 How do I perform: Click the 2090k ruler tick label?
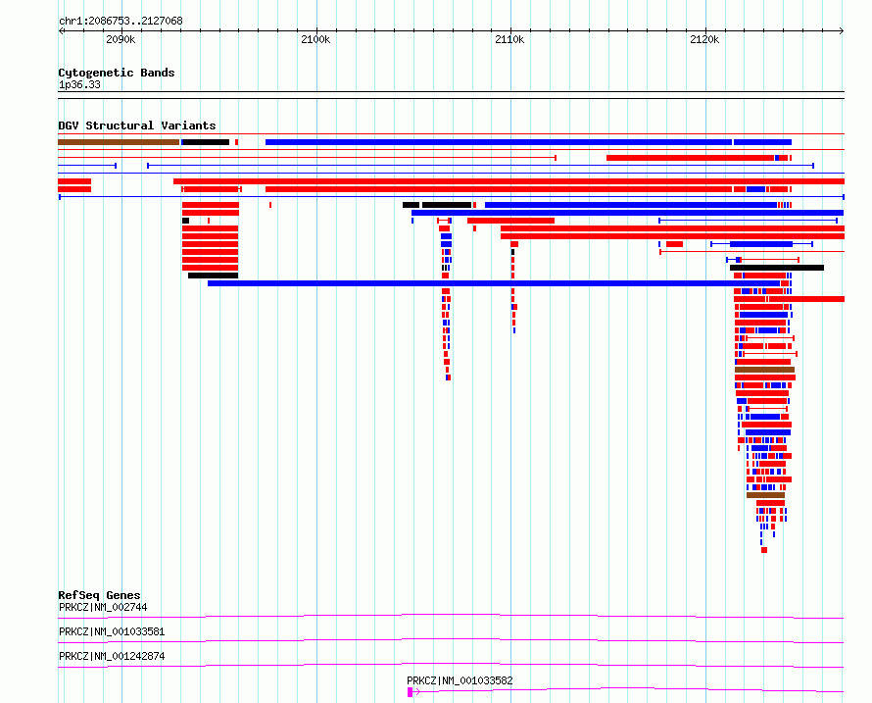(121, 39)
